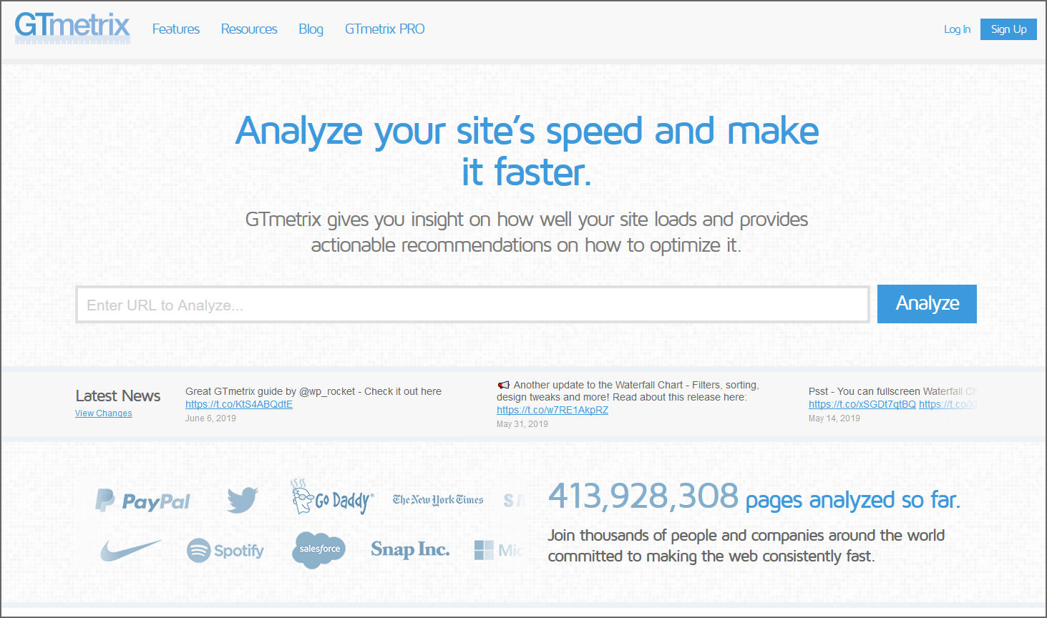Click the Twitter bird logo
1047x618 pixels.
(x=241, y=500)
